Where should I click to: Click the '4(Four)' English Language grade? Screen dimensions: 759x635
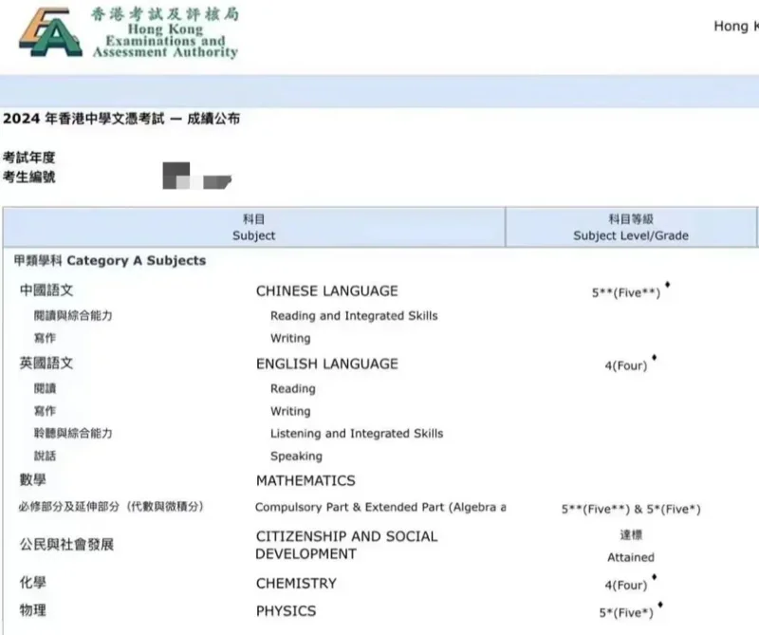626,365
